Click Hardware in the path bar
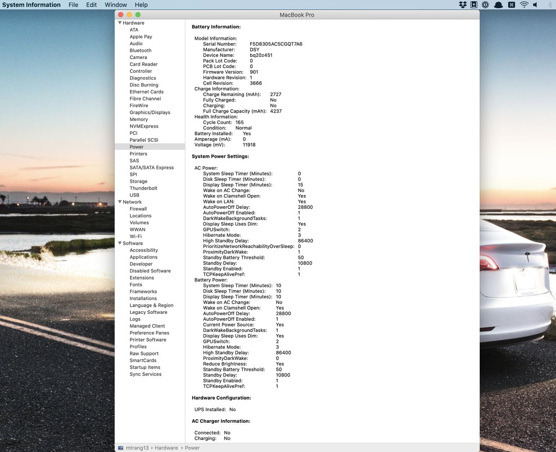The image size is (556, 452). tap(166, 448)
